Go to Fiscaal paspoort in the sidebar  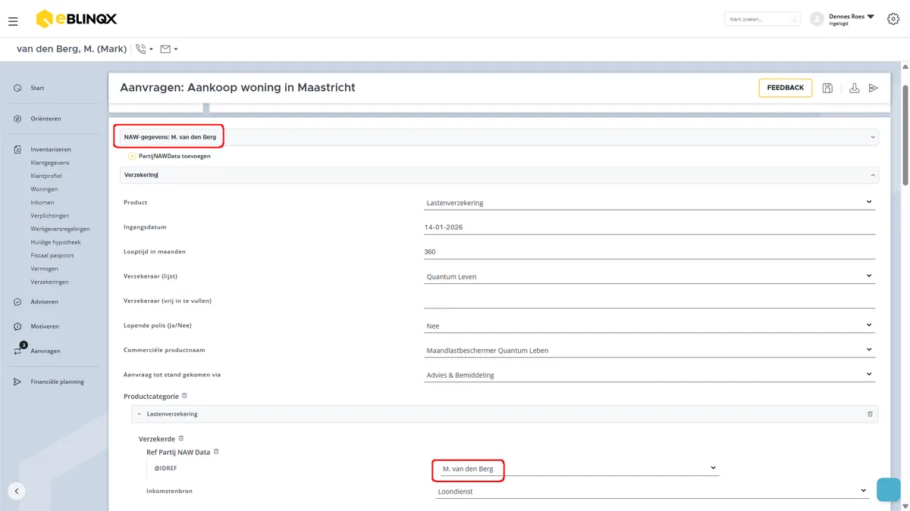point(52,255)
